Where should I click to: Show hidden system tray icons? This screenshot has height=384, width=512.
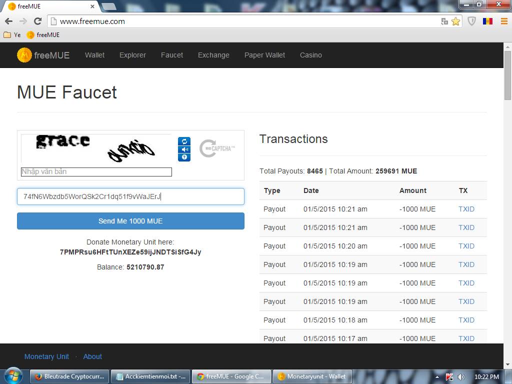coord(437,377)
